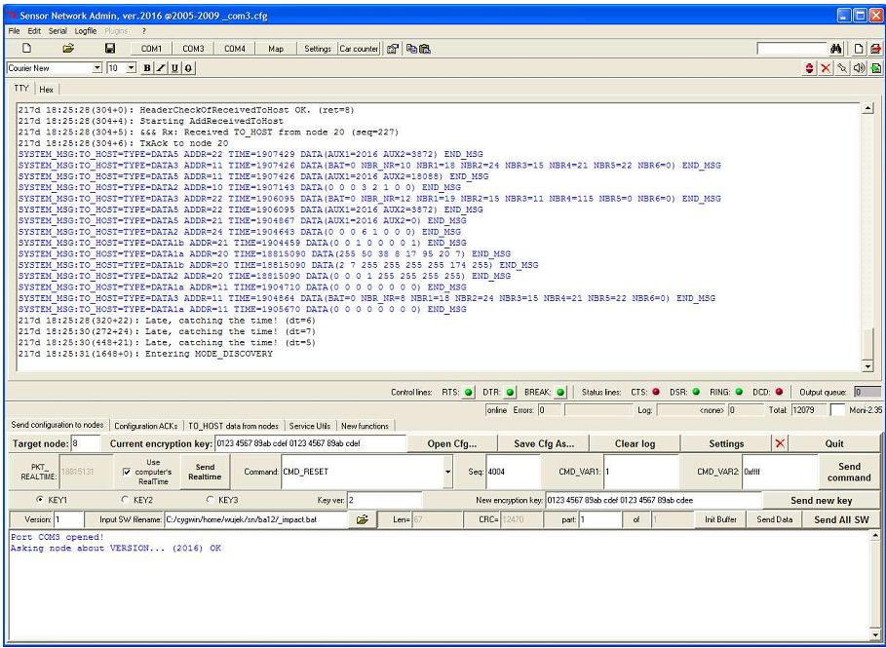The height and width of the screenshot is (648, 886).
Task: Click the Send command button
Action: click(x=849, y=472)
